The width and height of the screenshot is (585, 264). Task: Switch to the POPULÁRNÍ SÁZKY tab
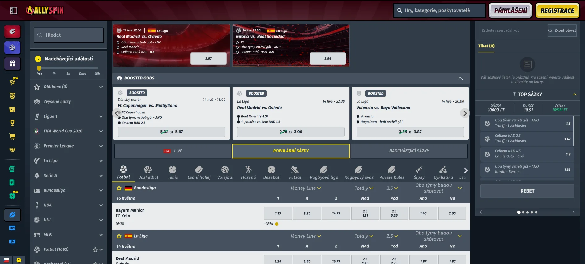[x=291, y=151]
